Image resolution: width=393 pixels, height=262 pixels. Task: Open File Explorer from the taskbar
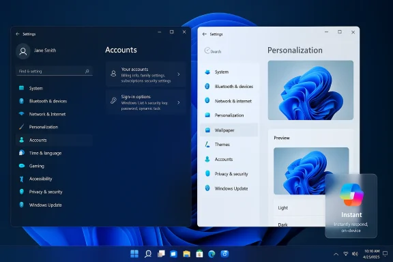(x=186, y=254)
